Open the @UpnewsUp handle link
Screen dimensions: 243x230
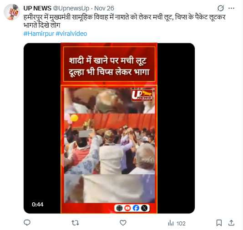coord(71,8)
